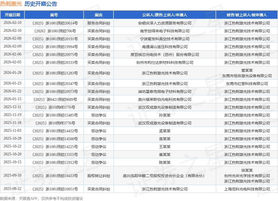This screenshot has height=201, width=278.
Task: Click plaintiff 王某某
Action: [165, 147]
